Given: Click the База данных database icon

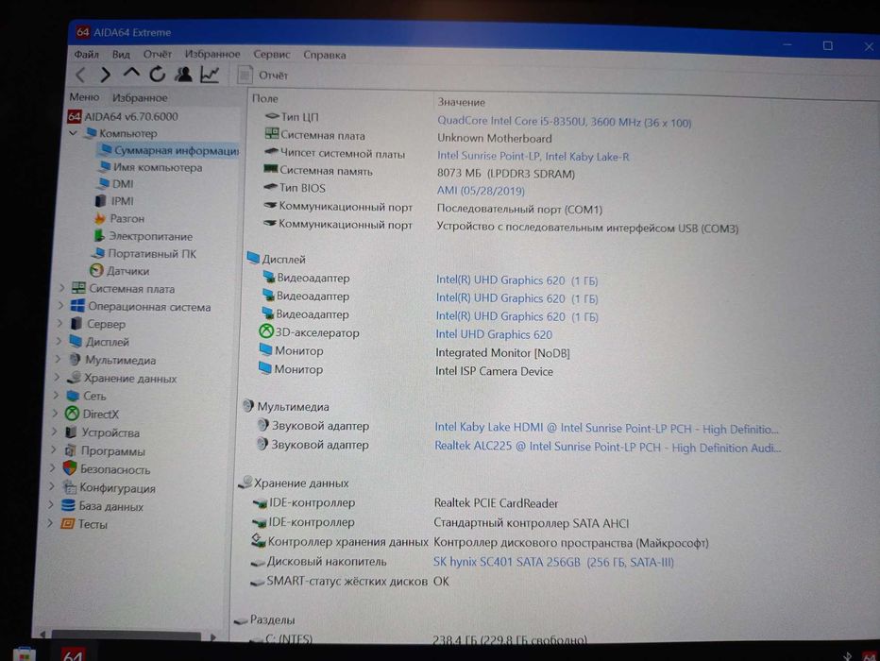Looking at the screenshot, I should [68, 505].
